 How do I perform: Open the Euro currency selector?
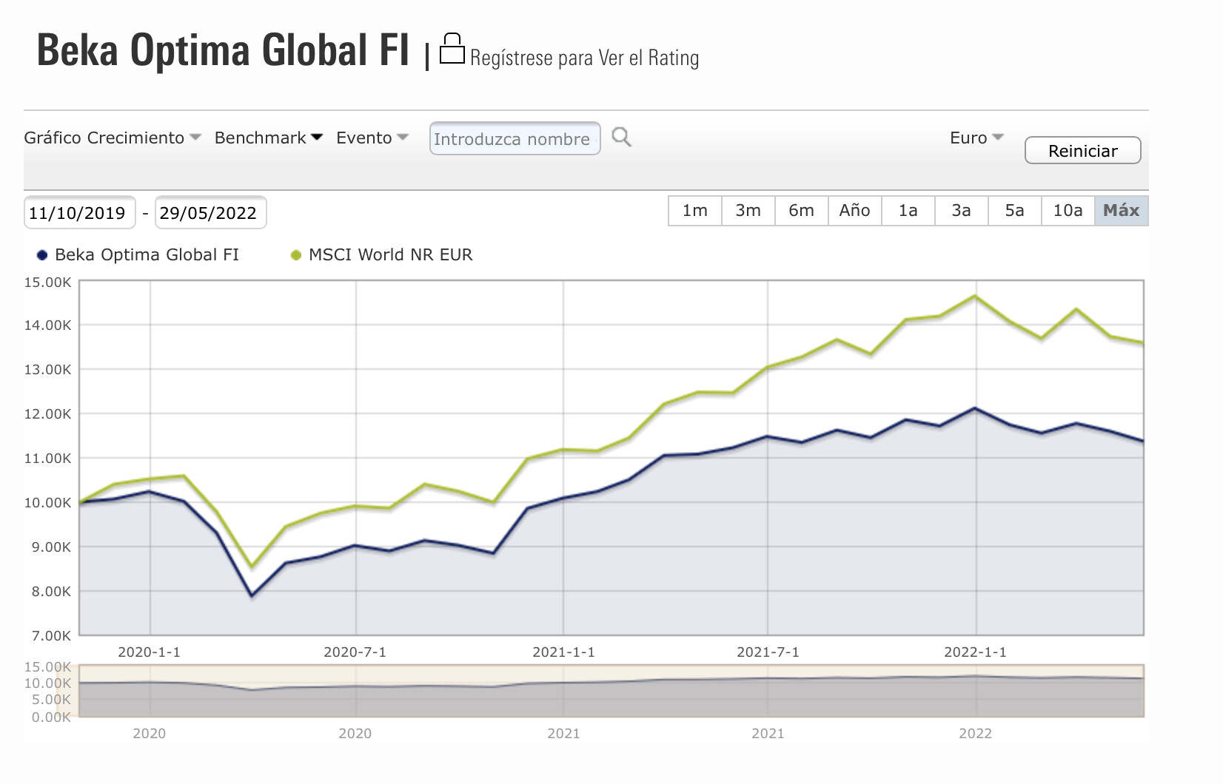pyautogui.click(x=976, y=138)
